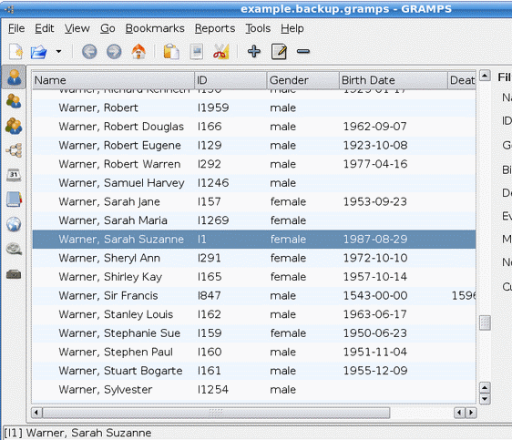Click status bar text [I1] Warner, Sarah Suzanne
This screenshot has width=512, height=440.
pos(77,433)
